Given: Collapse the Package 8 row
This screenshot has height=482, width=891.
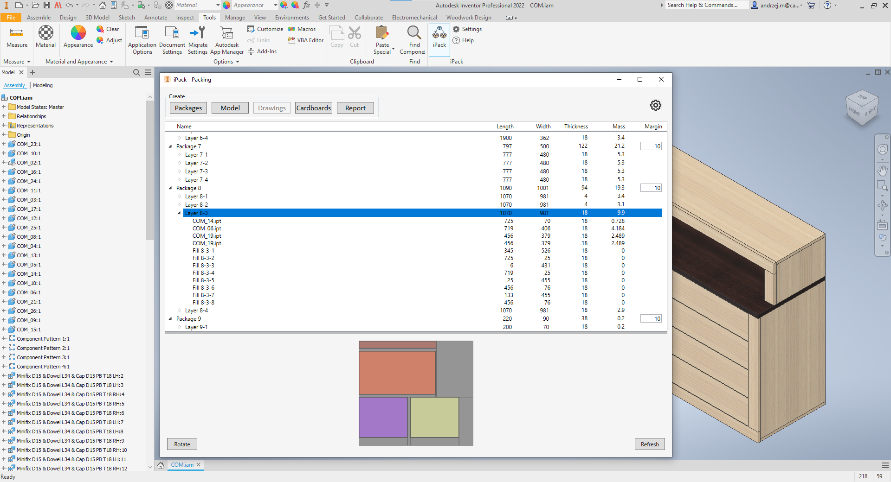Looking at the screenshot, I should [170, 188].
